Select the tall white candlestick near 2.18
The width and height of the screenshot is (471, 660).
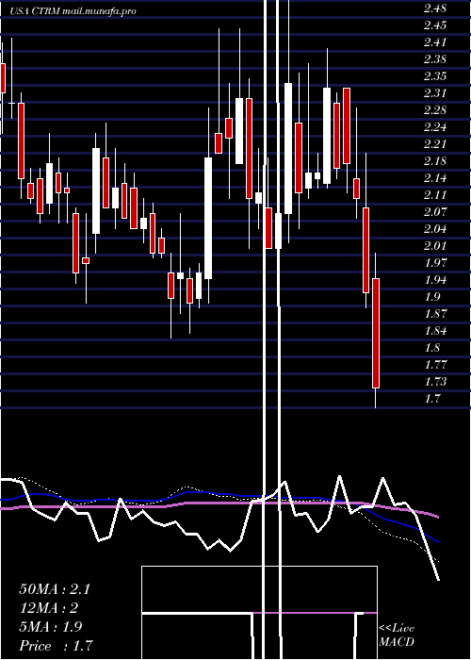pos(208,218)
